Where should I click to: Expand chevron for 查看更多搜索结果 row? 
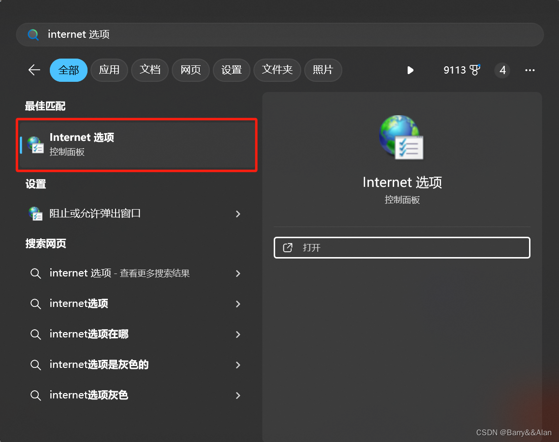(x=238, y=274)
